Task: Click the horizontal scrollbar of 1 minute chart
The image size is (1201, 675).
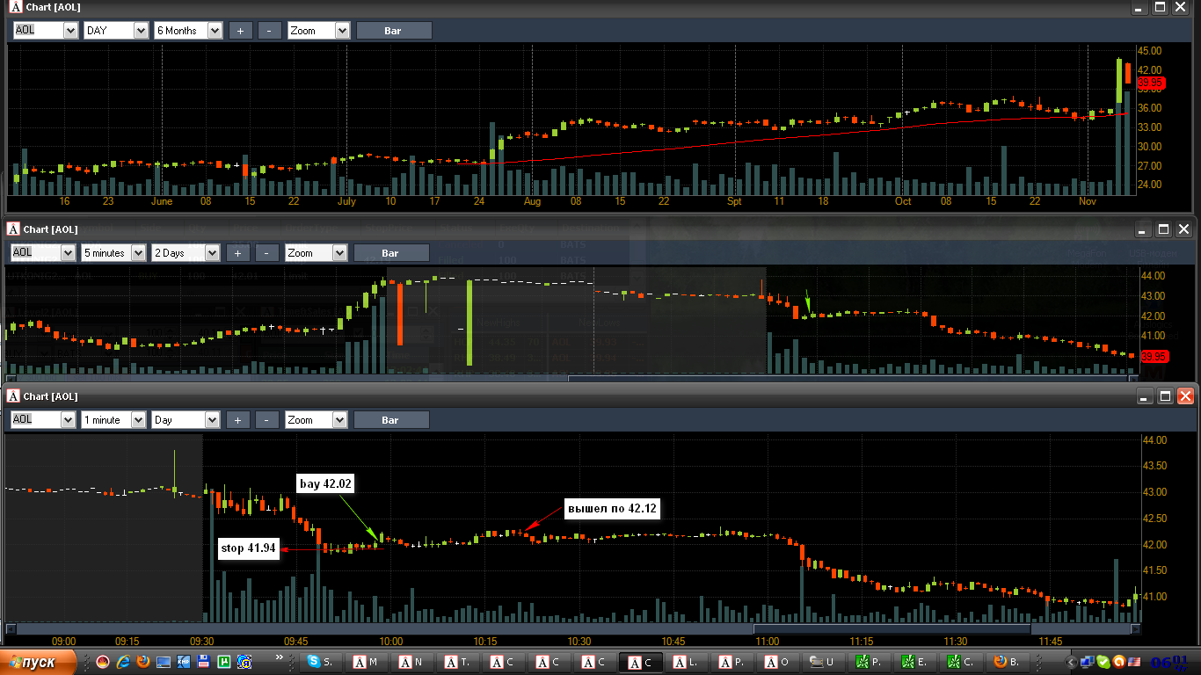Action: click(x=573, y=628)
